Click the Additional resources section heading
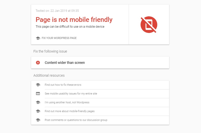 [x=49, y=75]
